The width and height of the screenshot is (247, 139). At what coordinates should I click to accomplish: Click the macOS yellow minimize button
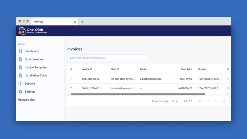pyautogui.click(x=24, y=21)
